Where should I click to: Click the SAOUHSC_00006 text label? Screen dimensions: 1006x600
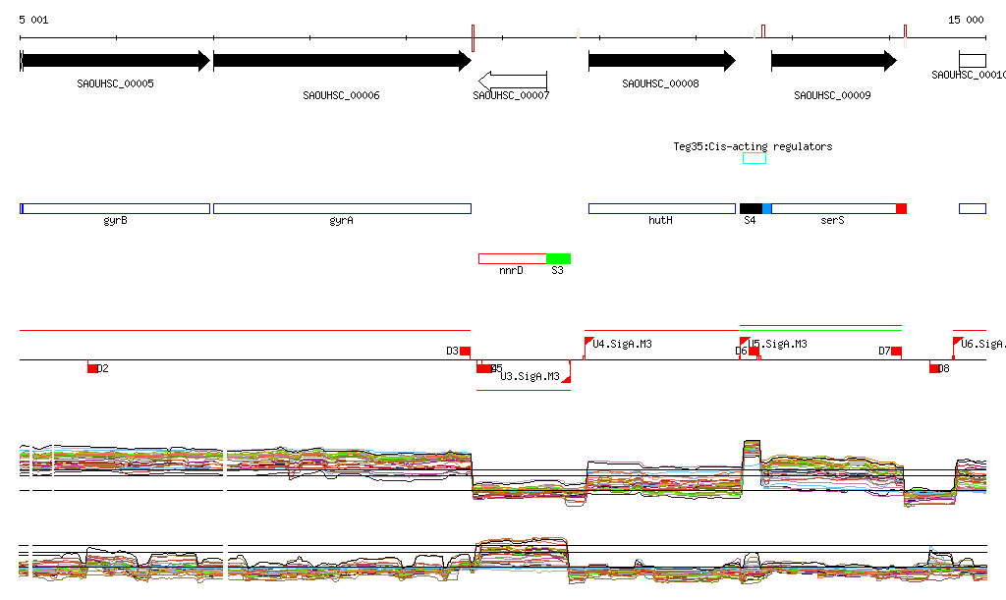[x=341, y=95]
